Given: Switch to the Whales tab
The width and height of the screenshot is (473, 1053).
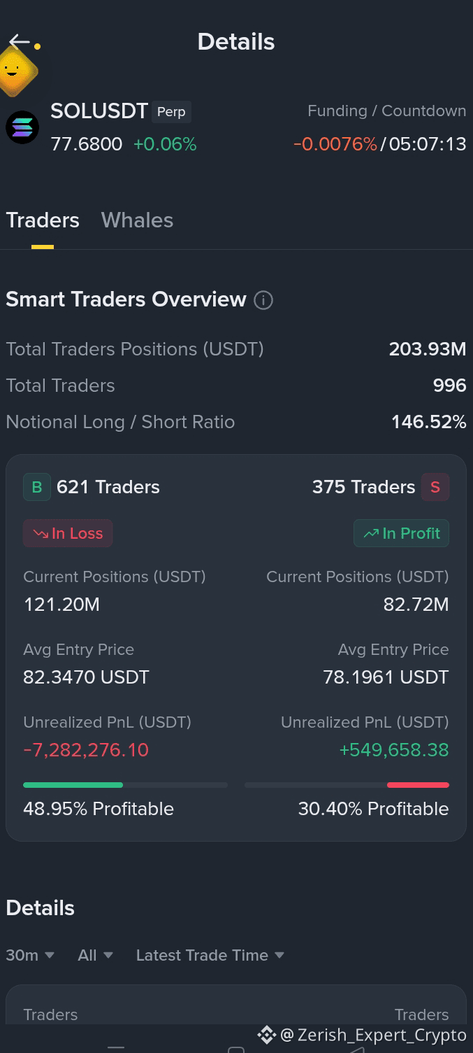Looking at the screenshot, I should pyautogui.click(x=137, y=220).
